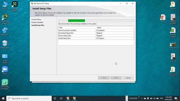
Task: Open the notification center icon
Action: click(x=176, y=98)
